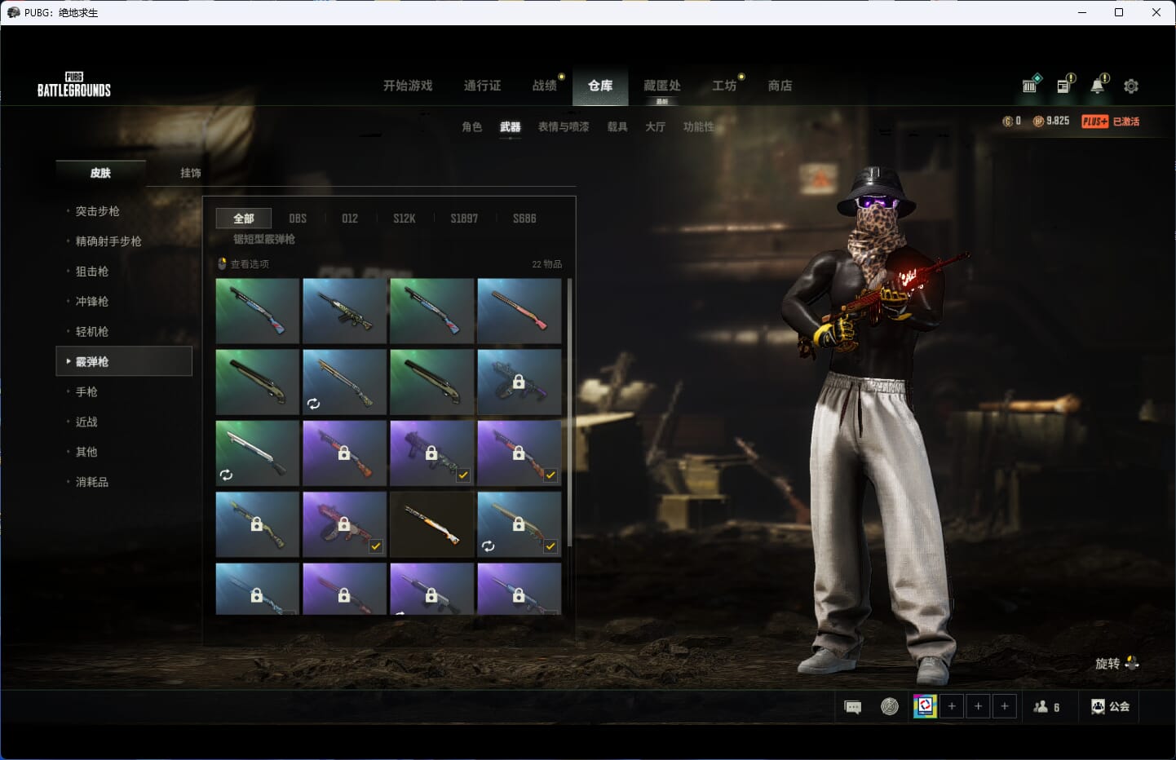The height and width of the screenshot is (760, 1176).
Task: Filter skins by 锯短型霰弹枪
Action: coord(264,240)
